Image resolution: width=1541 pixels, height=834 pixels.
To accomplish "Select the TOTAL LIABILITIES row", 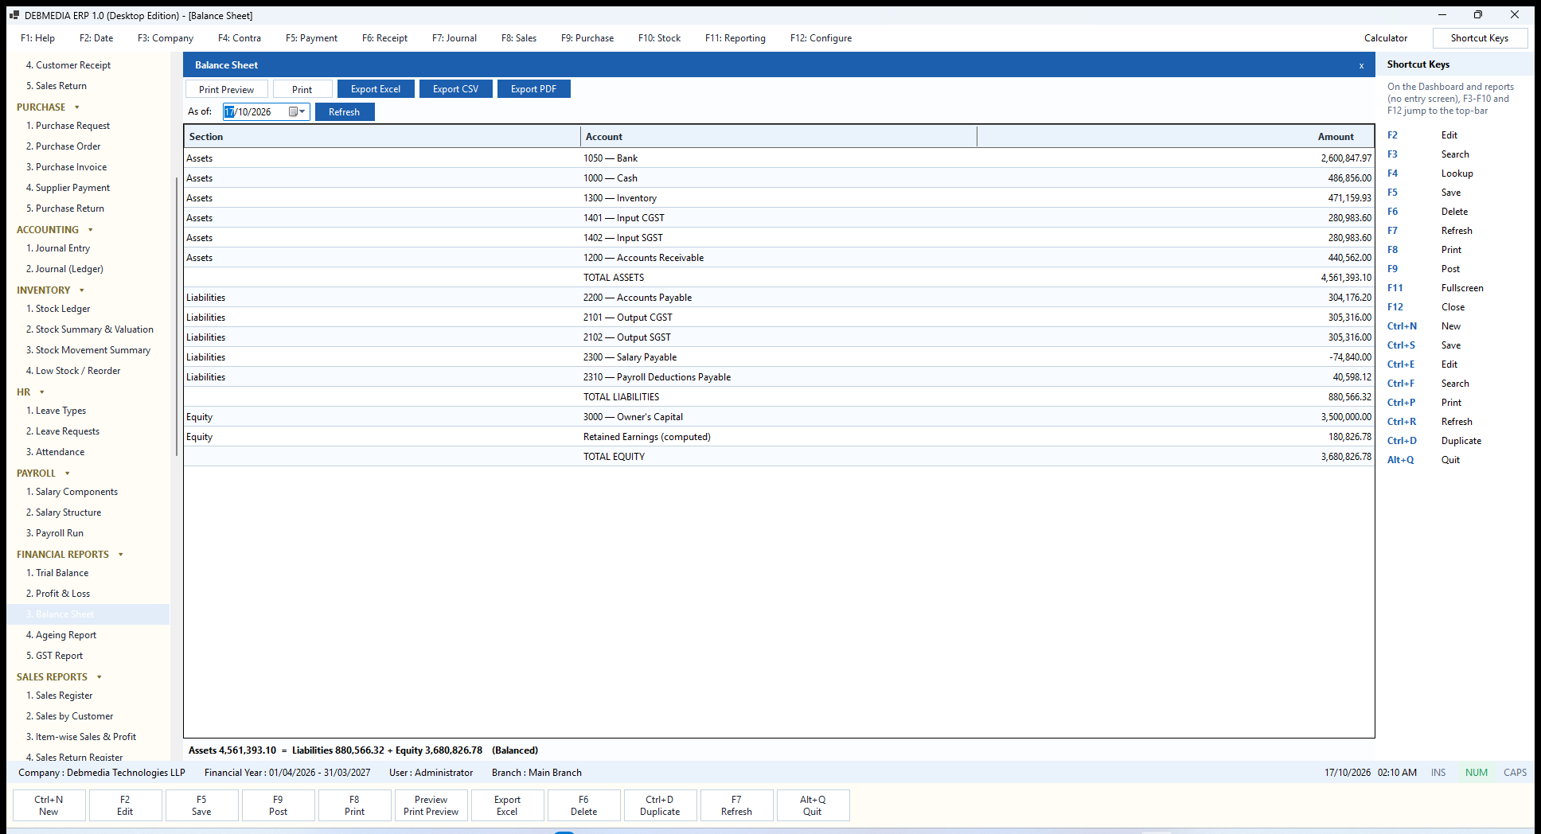I will click(779, 397).
